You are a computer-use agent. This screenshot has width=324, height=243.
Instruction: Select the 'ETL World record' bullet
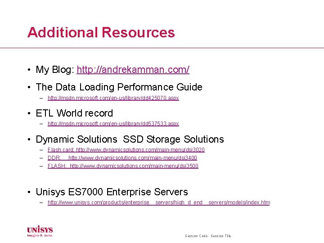[74, 113]
